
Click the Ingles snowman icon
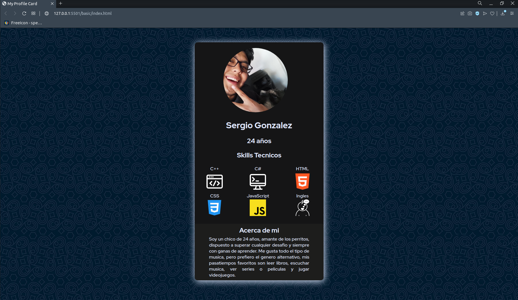302,208
